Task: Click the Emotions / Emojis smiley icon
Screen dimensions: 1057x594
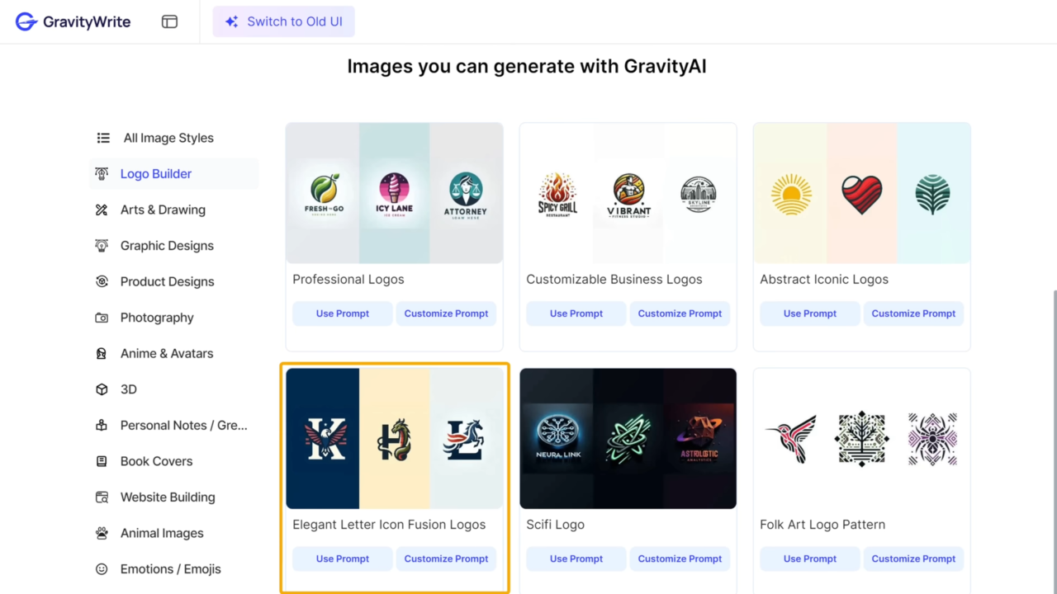Action: point(102,569)
